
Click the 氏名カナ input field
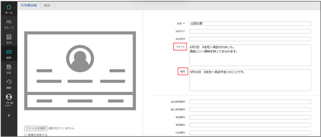(x=250, y=31)
